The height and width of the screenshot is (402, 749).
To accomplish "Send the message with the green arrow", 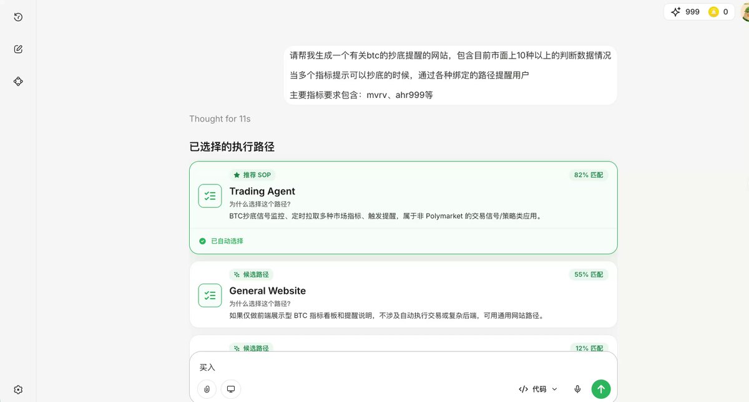I will tap(601, 389).
